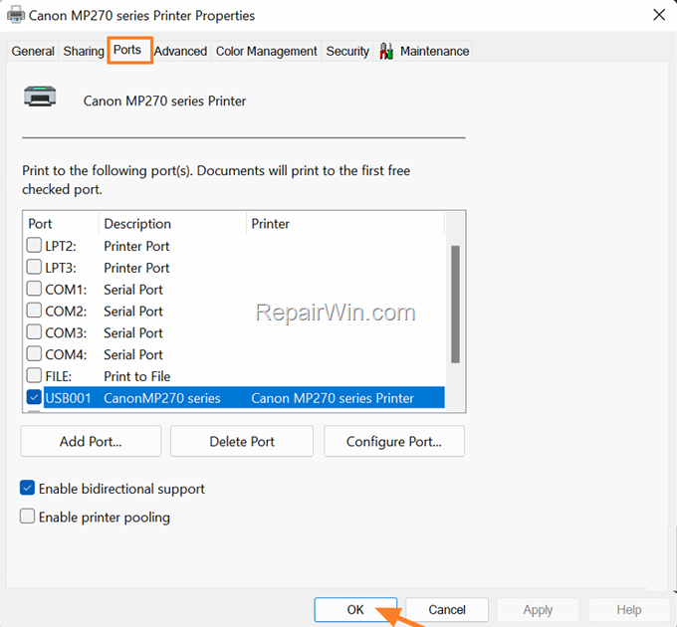
Task: Confirm with the OK button
Action: [x=355, y=610]
